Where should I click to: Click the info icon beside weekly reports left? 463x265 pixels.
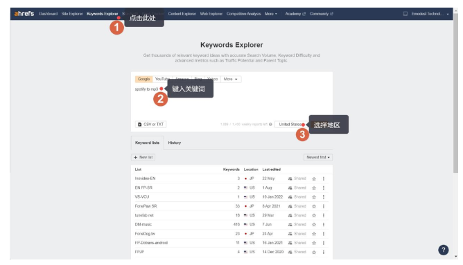click(270, 125)
